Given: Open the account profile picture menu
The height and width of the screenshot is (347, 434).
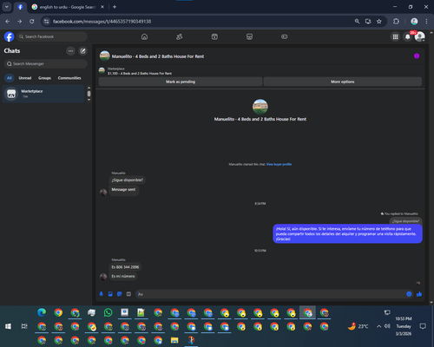Looking at the screenshot, I should coord(420,36).
